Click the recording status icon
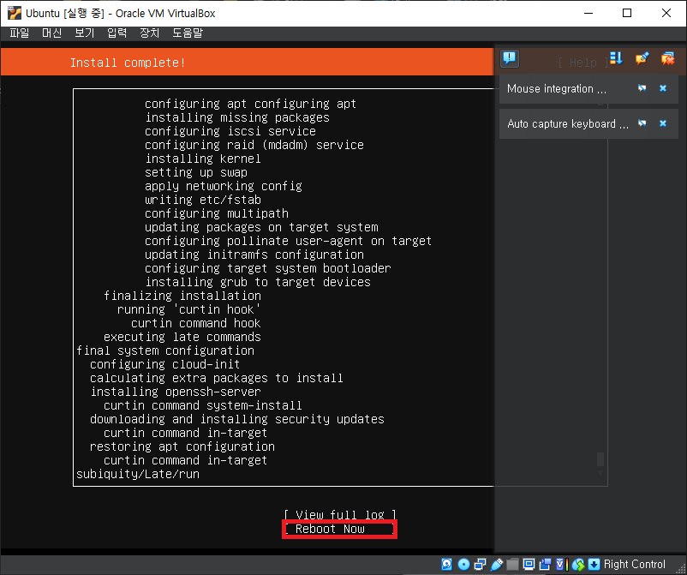Viewport: 687px width, 575px height. coord(546,565)
